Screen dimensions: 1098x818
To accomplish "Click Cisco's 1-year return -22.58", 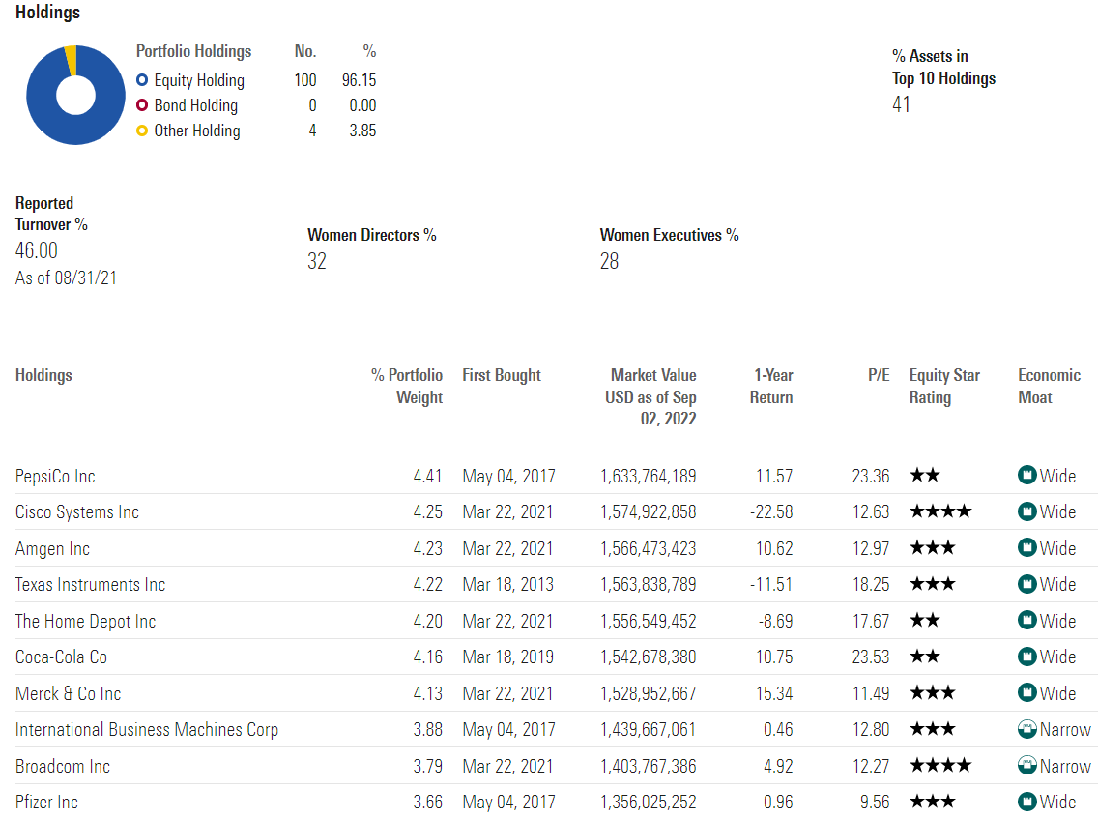I will click(x=771, y=512).
